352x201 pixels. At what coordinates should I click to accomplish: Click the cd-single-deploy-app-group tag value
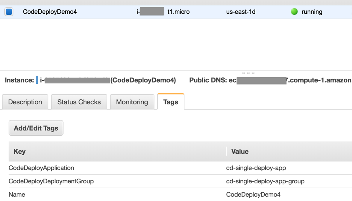pos(265,181)
